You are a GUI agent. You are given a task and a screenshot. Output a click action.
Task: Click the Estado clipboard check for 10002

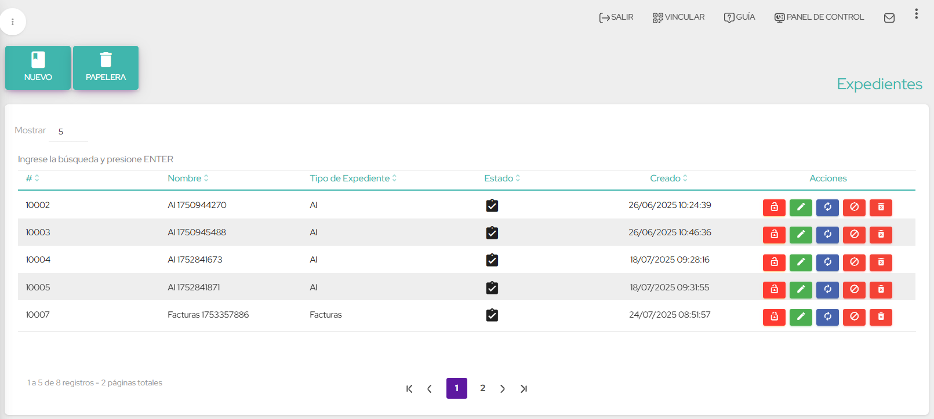point(492,206)
